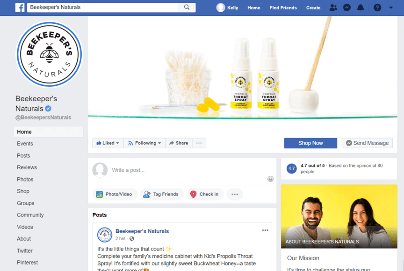
Task: Click the post author avatar
Action: click(x=105, y=235)
